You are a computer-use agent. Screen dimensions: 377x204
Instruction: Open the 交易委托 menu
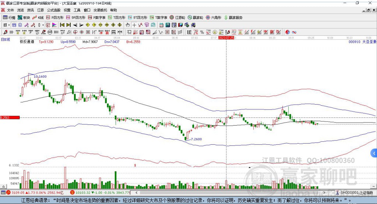pos(100,10)
